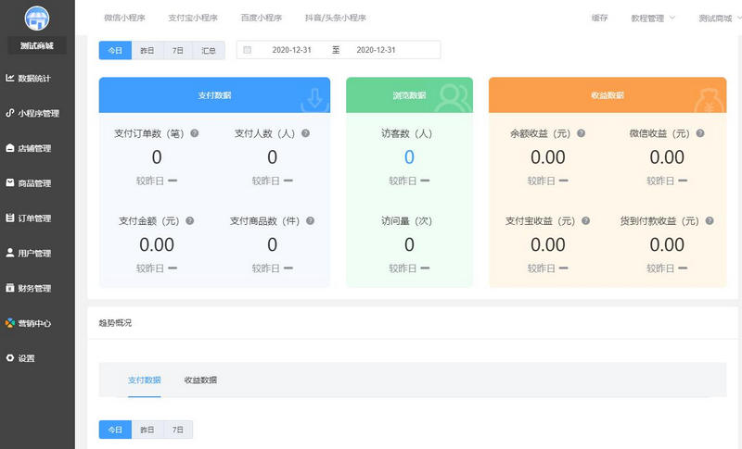Image resolution: width=742 pixels, height=449 pixels.
Task: Click the blue 访客数 value 0
Action: 409,157
